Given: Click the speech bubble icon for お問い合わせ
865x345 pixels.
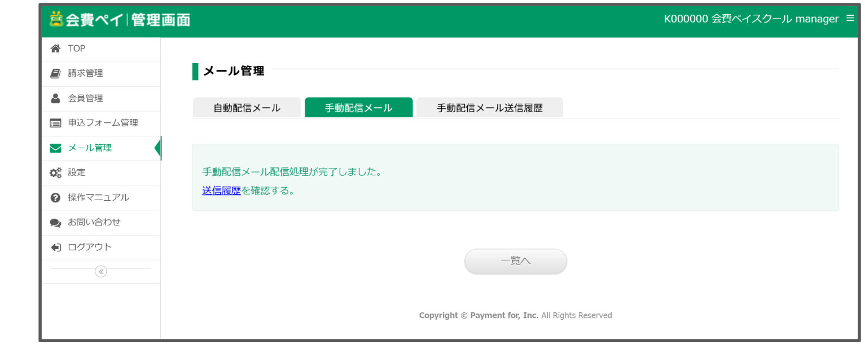Looking at the screenshot, I should [x=55, y=223].
